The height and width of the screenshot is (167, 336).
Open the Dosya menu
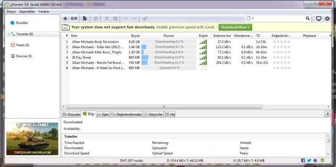point(11,12)
